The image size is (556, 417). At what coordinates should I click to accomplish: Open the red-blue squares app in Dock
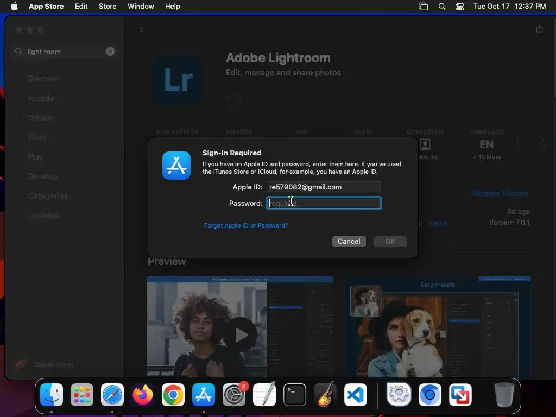(x=460, y=395)
